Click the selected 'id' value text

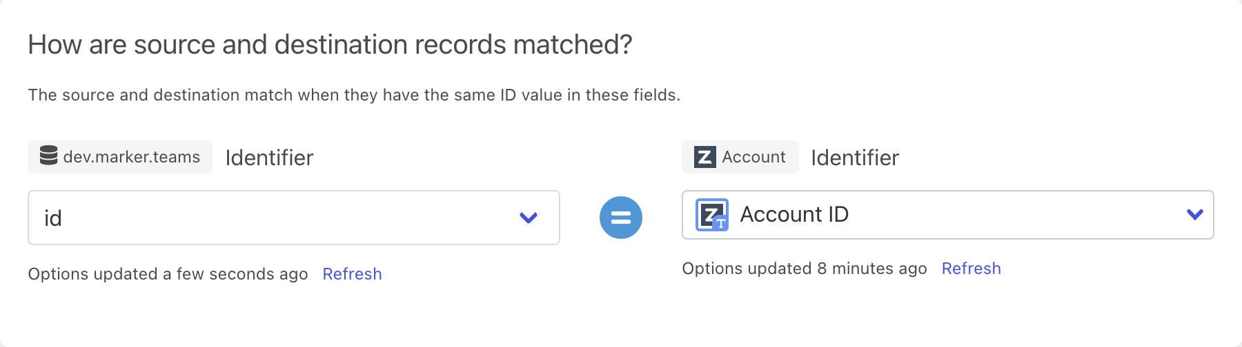pyautogui.click(x=53, y=218)
